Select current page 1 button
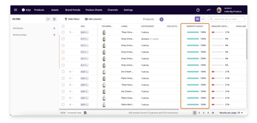The image size is (257, 123). [195, 113]
